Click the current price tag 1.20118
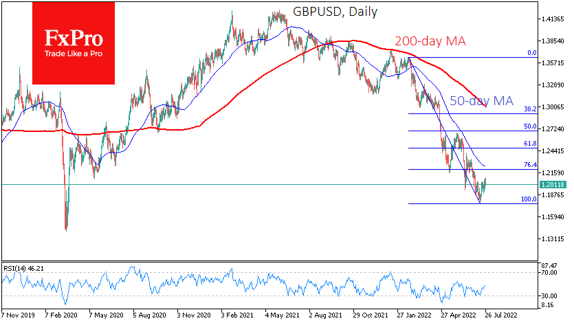The image size is (574, 323). pos(553,184)
